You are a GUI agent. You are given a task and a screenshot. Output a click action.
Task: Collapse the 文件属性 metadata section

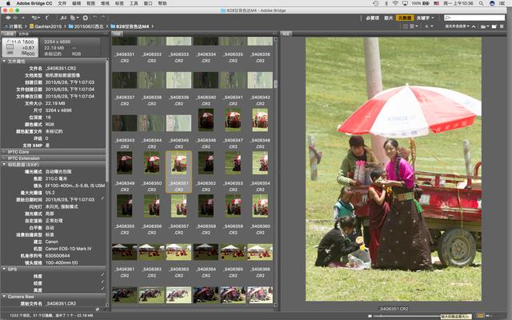(x=5, y=61)
